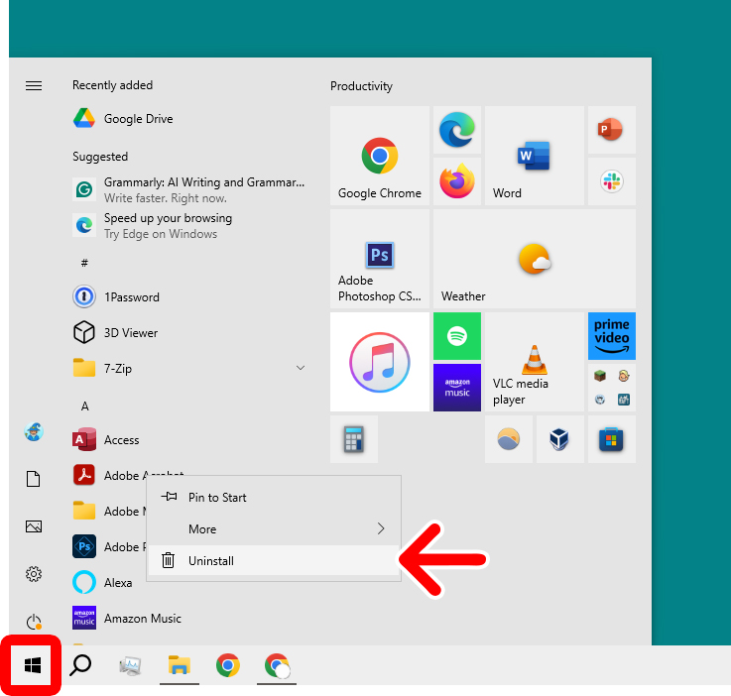Open the user account avatar
This screenshot has height=696, width=731.
34,432
